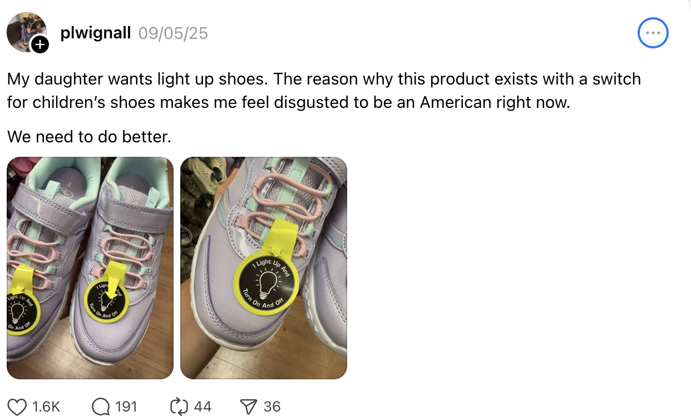
Task: Click the "We need to do better." text
Action: (89, 136)
